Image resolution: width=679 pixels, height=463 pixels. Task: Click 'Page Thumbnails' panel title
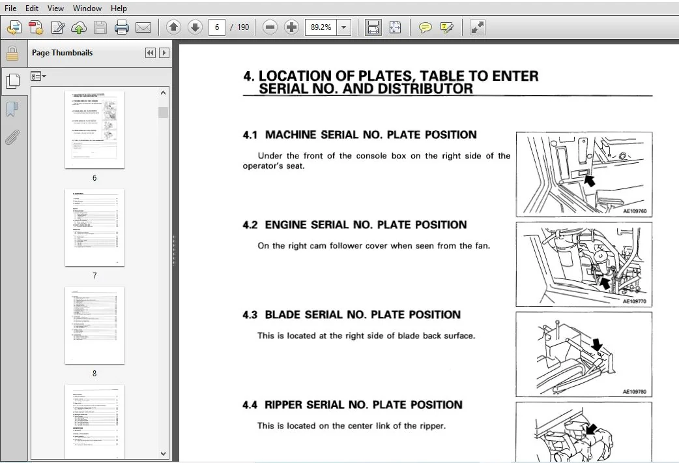pos(63,53)
